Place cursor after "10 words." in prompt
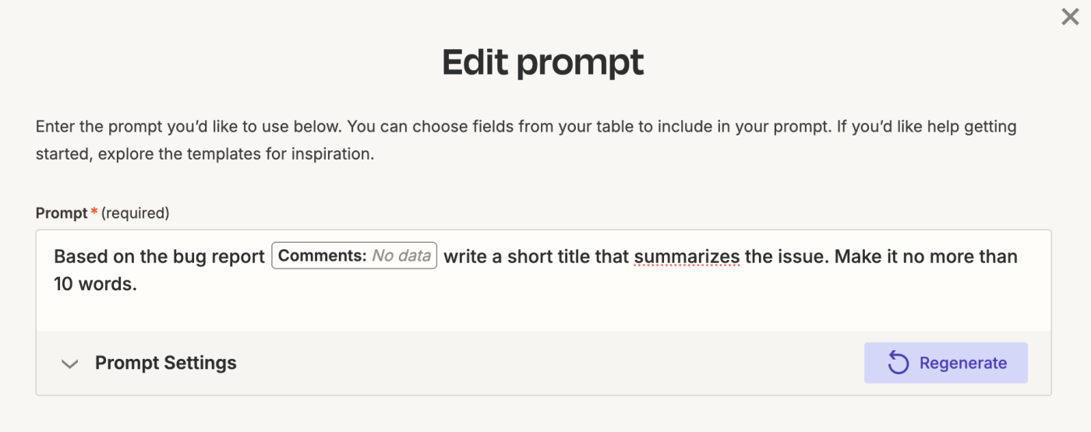The width and height of the screenshot is (1091, 432). pyautogui.click(x=138, y=284)
